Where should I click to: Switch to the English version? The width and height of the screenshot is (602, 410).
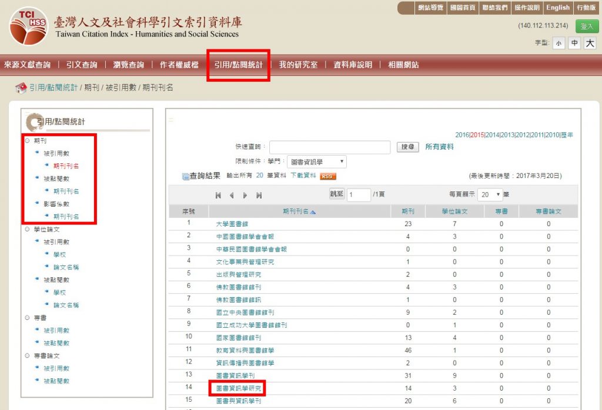click(558, 8)
